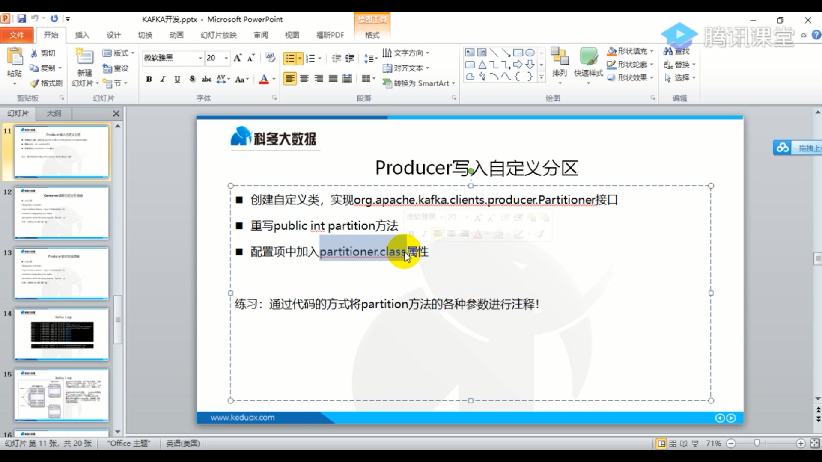Click the Text Shadow S icon

click(x=192, y=79)
